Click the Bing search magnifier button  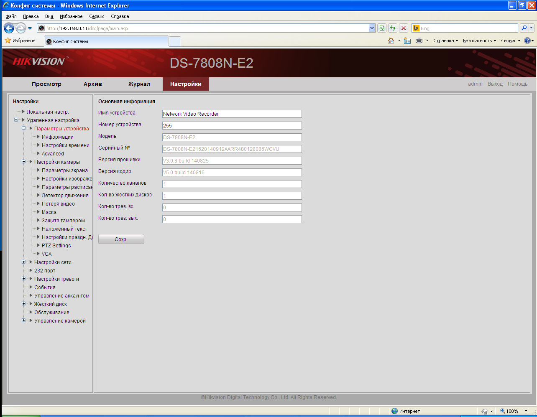(524, 28)
